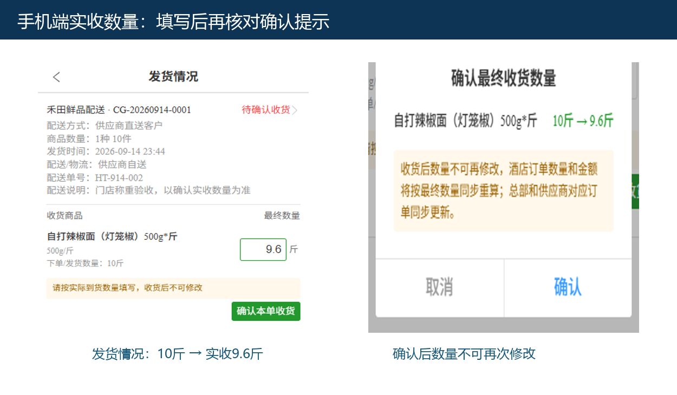The width and height of the screenshot is (677, 395).
Task: Click the 最终数量 column header
Action: click(282, 215)
